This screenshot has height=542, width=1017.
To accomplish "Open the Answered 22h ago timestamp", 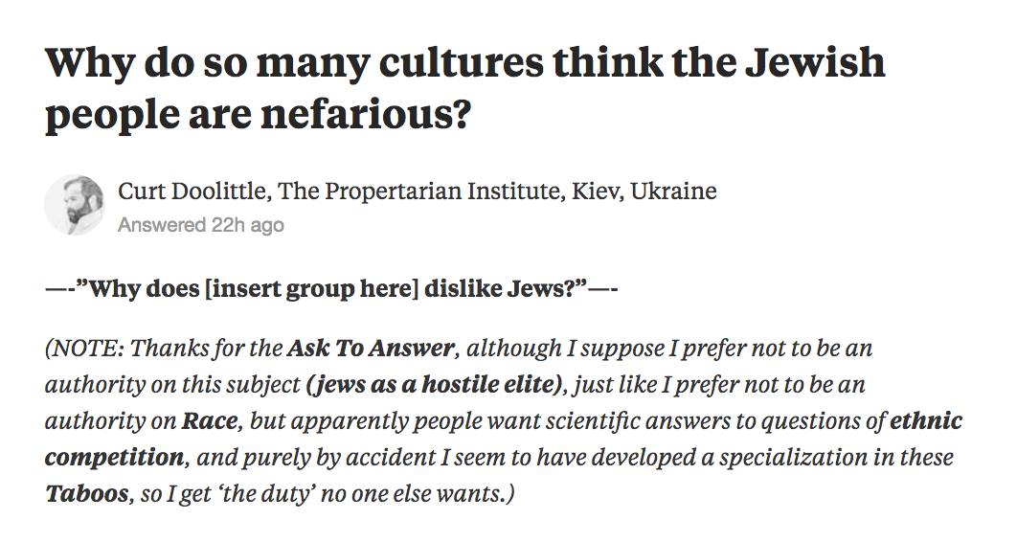I will [201, 225].
